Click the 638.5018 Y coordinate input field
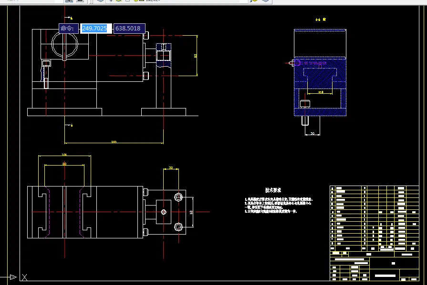 pyautogui.click(x=129, y=28)
